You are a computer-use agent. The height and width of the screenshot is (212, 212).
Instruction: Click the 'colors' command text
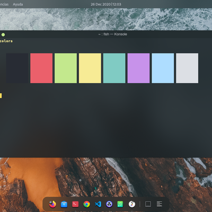(x=6, y=41)
